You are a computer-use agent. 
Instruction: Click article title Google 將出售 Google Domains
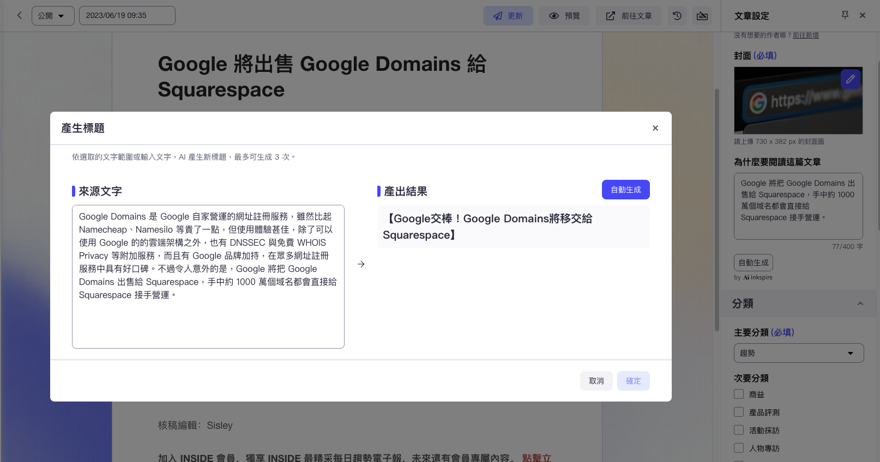(322, 77)
